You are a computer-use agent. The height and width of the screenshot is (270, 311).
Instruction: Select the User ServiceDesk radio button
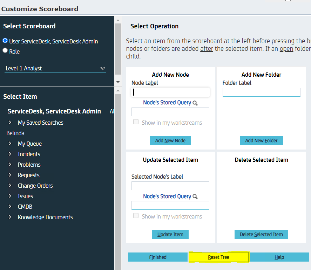click(x=5, y=41)
